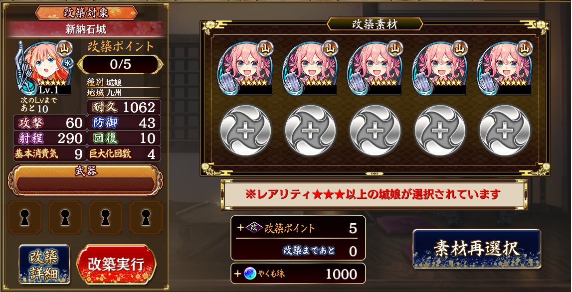Open the 改築詳細 details button
The image size is (572, 292).
tap(44, 264)
